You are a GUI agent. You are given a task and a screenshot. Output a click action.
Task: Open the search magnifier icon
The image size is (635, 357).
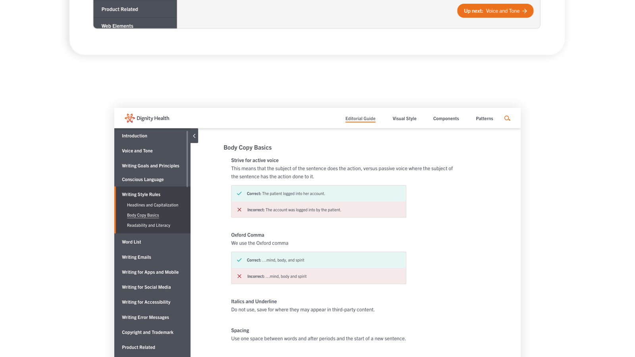507,118
